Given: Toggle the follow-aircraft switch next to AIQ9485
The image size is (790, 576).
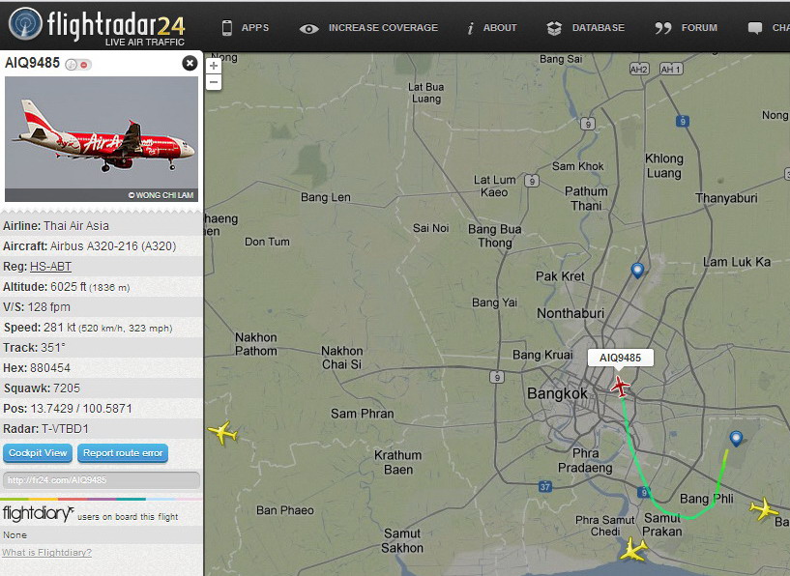Looking at the screenshot, I should (x=78, y=65).
